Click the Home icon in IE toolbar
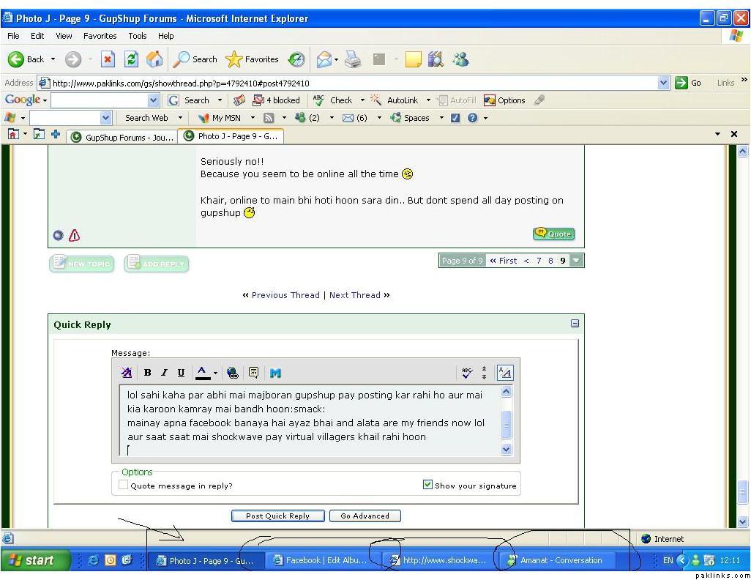751x580 pixels. point(154,59)
